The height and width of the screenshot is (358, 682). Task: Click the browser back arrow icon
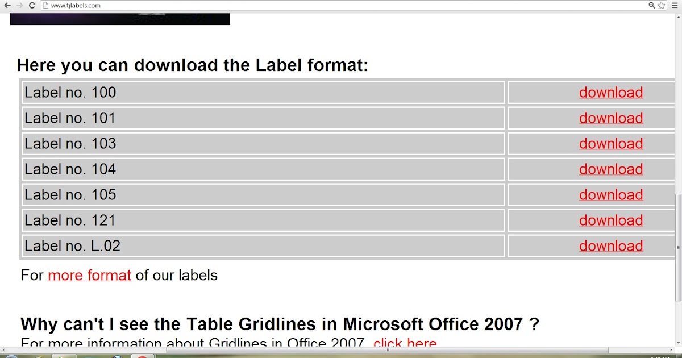point(7,5)
